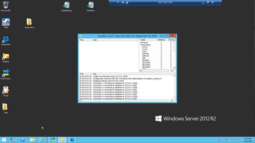This screenshot has height=143, width=255.
Task: Select the VoipTunnel desktop shortcut
Action: click(6, 74)
